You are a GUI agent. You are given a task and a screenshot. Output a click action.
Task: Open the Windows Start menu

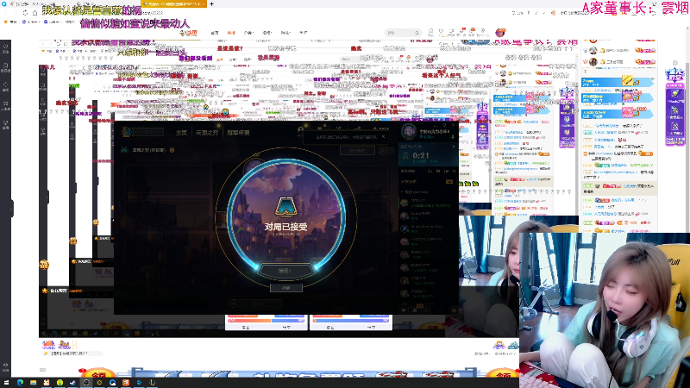[x=6, y=382]
